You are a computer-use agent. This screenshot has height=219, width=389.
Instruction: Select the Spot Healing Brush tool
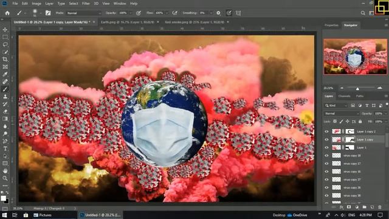[5, 82]
